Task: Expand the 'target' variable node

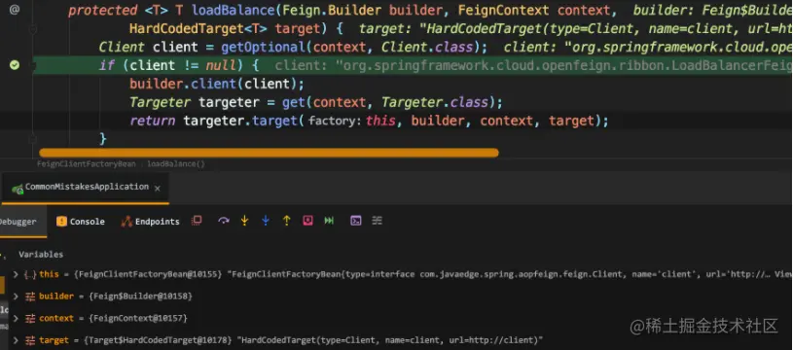Action: pyautogui.click(x=16, y=340)
